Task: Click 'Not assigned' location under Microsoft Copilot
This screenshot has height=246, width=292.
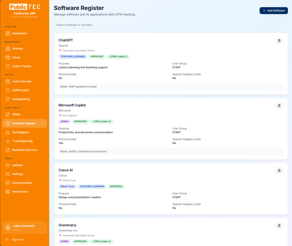Action: [70, 116]
